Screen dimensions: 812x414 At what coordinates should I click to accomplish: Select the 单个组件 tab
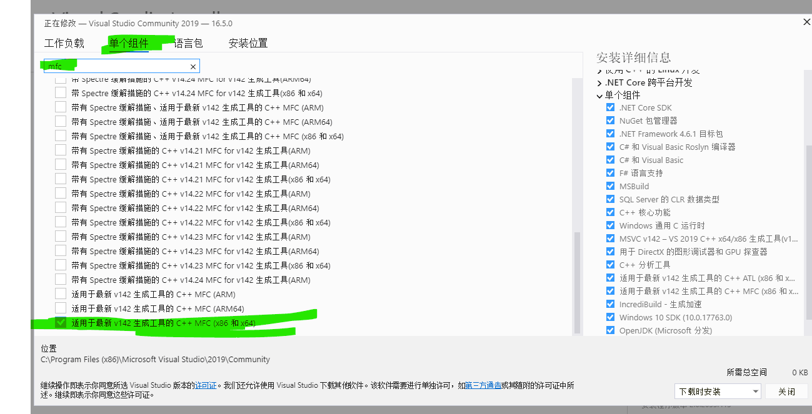129,43
